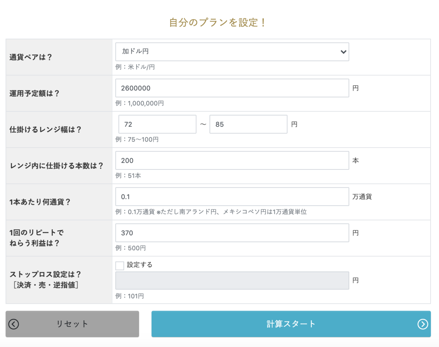Viewport: 439px width, 347px height.
Task: Click the hint text 例：101円
Action: click(x=130, y=296)
